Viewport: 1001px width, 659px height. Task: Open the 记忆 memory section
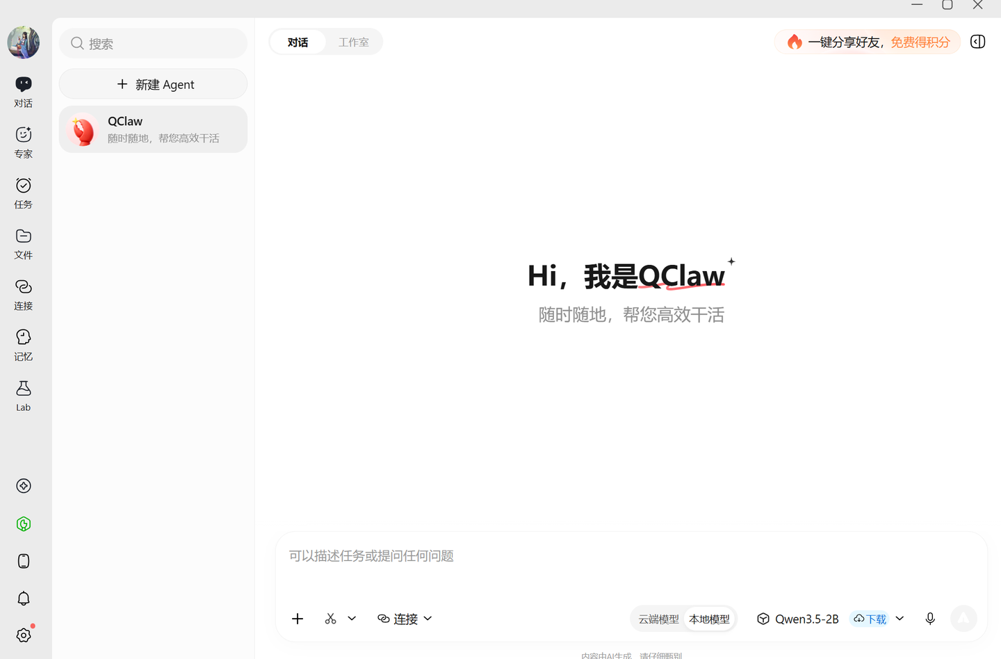23,346
